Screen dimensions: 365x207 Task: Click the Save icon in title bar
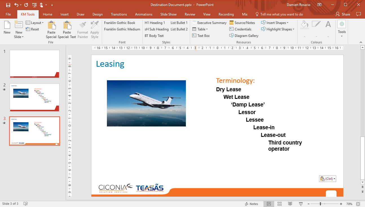click(8, 5)
